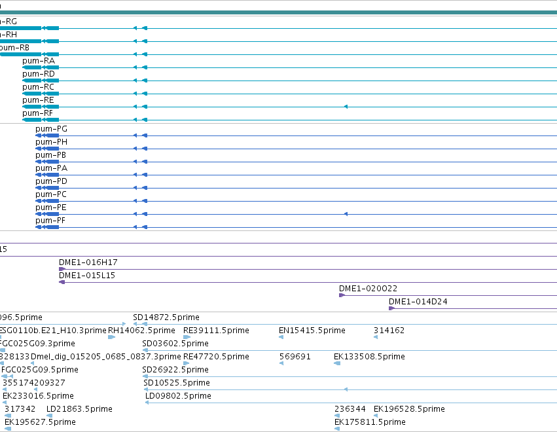Select the EN15415.5prime EST
Viewport: 557px width, 432px height.
312,331
